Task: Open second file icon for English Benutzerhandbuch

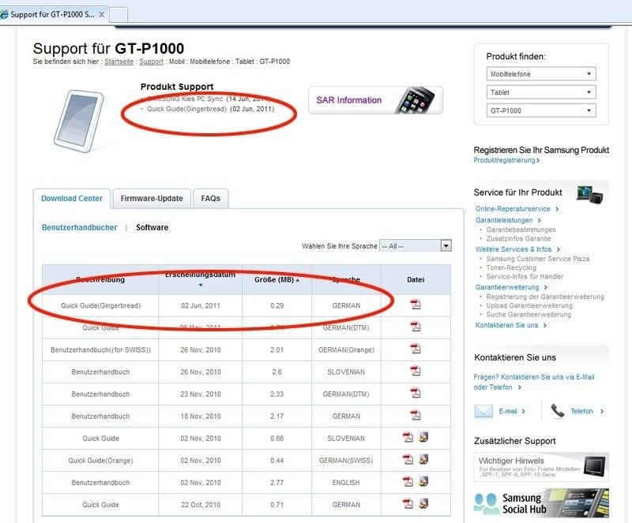Action: tap(423, 481)
